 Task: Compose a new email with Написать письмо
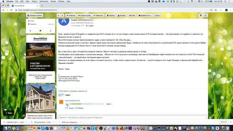coord(35,15)
